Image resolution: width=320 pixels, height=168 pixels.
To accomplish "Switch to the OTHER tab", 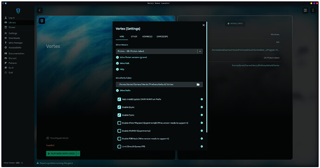I will pos(134,37).
